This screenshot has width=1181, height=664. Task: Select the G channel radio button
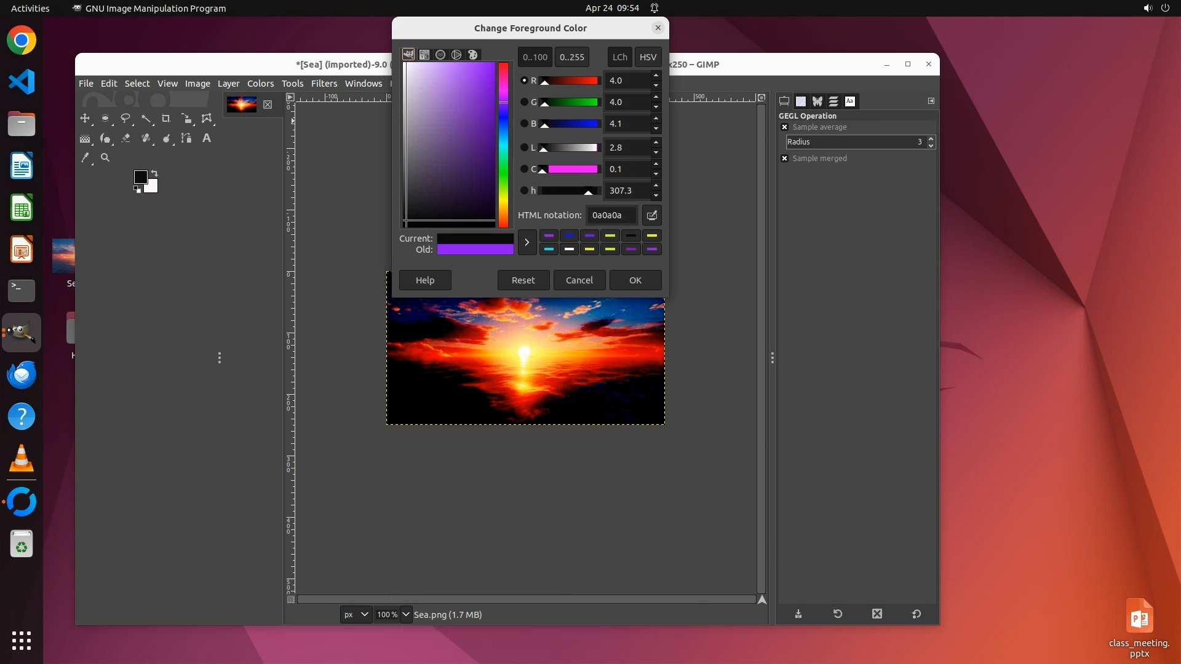click(524, 102)
